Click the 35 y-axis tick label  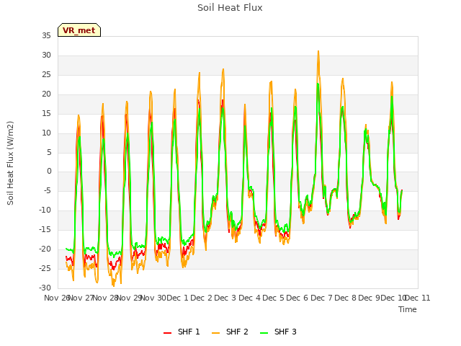(46, 36)
